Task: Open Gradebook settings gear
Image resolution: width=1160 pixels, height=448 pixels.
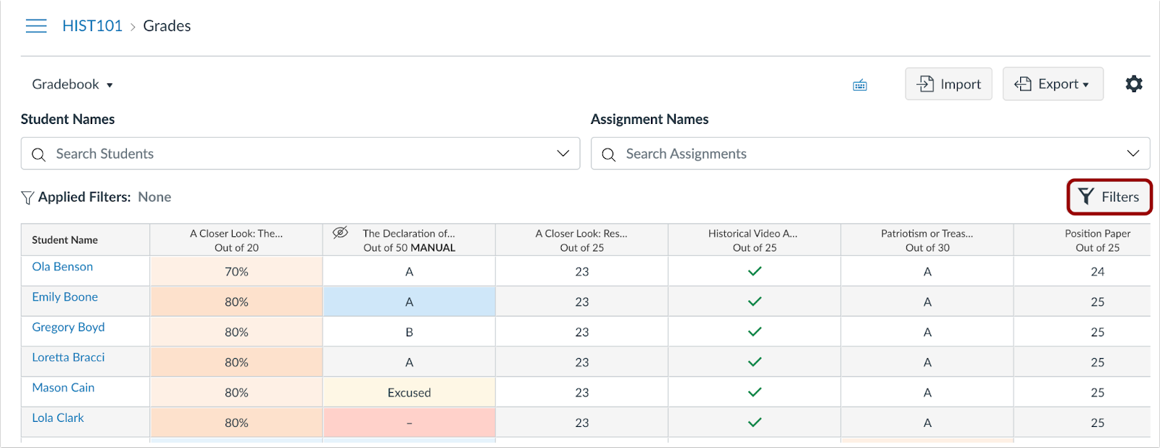Action: 1134,84
